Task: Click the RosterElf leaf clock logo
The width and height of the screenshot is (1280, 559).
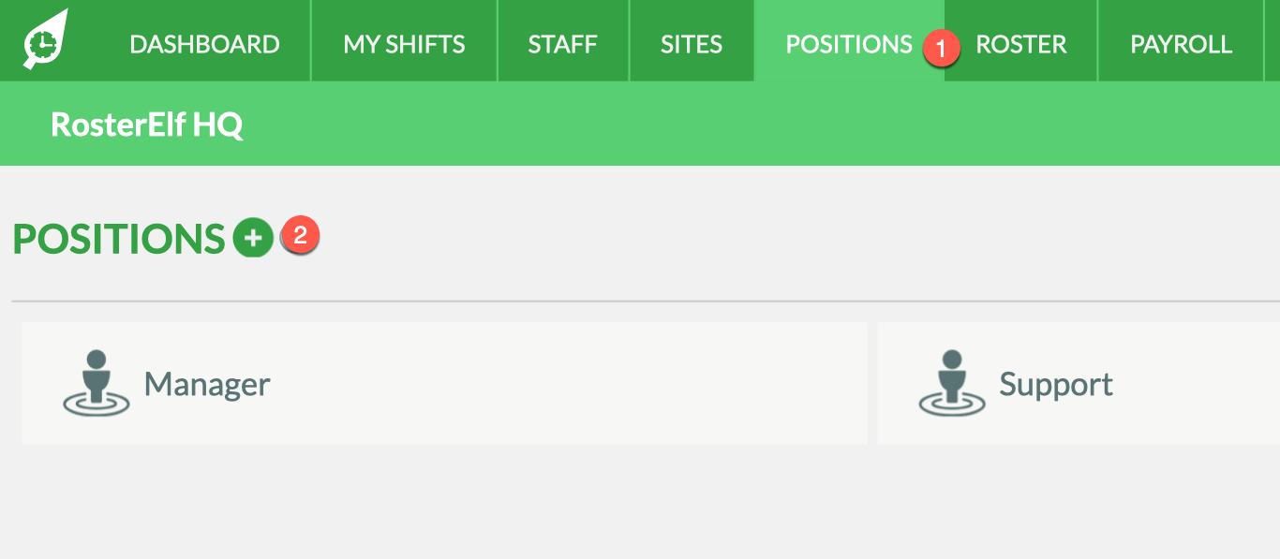Action: click(45, 39)
